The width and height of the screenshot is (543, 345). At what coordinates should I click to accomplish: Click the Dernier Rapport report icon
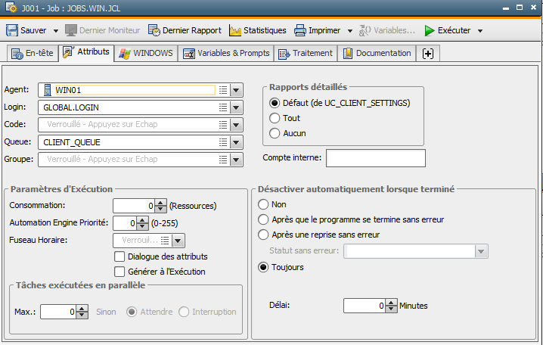point(154,30)
